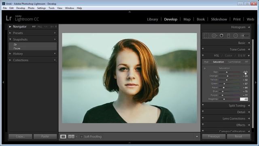Set Navigator zoom to FILL

click(x=40, y=27)
